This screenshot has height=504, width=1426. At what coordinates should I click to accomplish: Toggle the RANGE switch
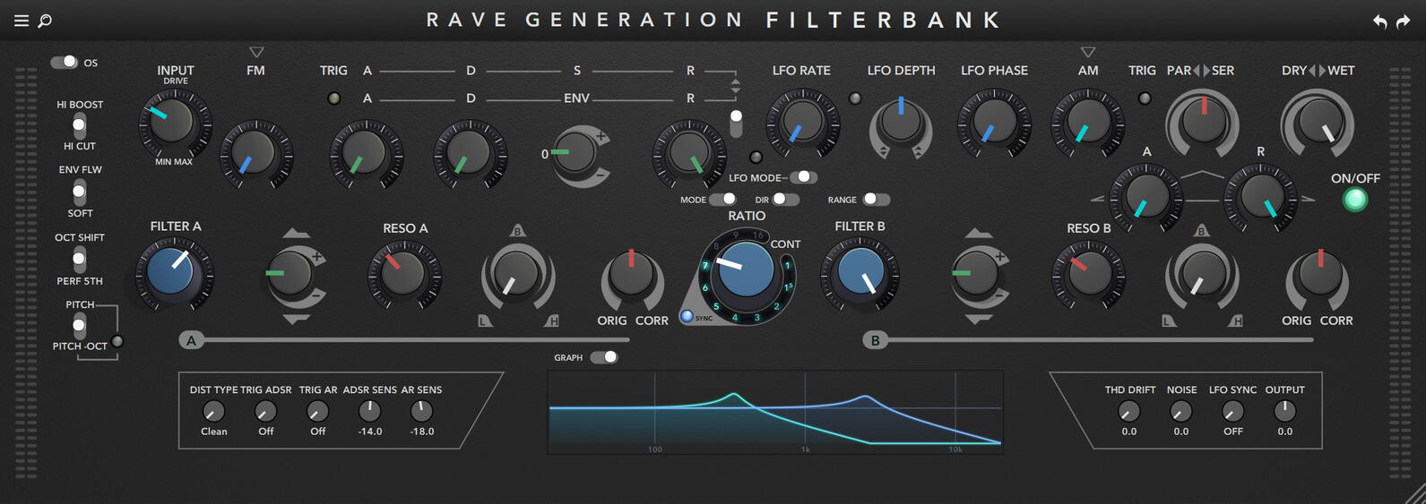[876, 199]
